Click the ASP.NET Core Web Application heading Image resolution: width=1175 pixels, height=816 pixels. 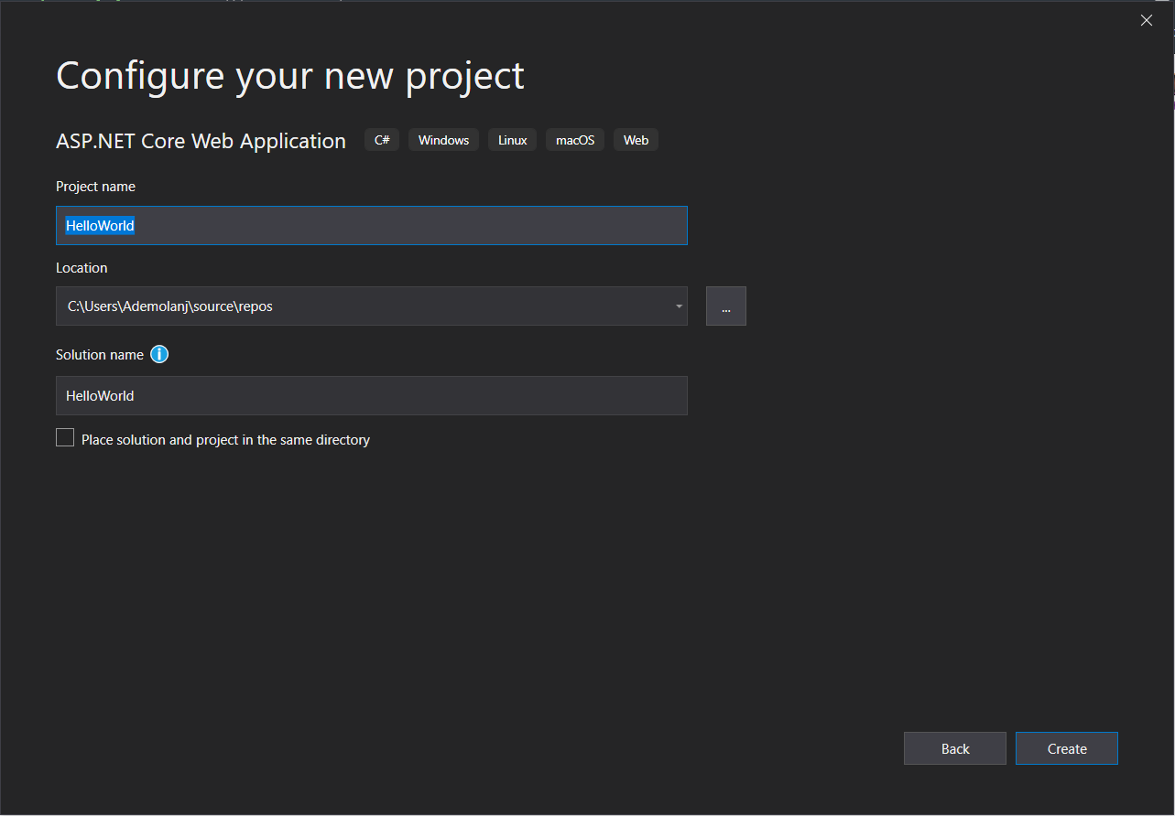pyautogui.click(x=201, y=140)
